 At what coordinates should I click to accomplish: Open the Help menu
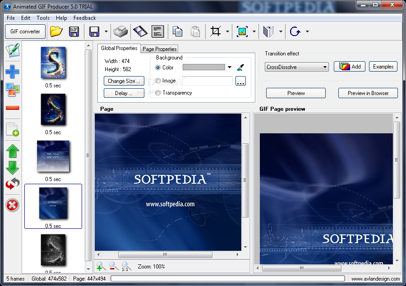click(61, 18)
